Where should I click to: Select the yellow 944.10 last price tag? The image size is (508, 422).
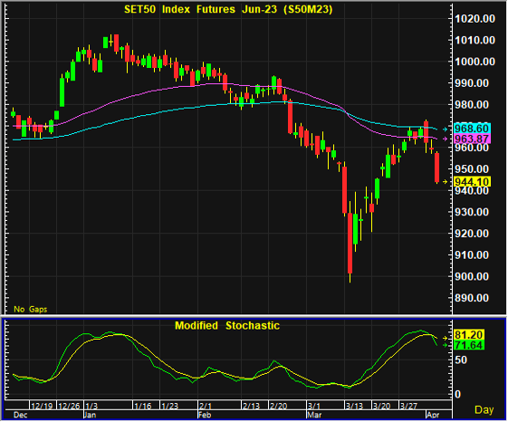(x=473, y=181)
